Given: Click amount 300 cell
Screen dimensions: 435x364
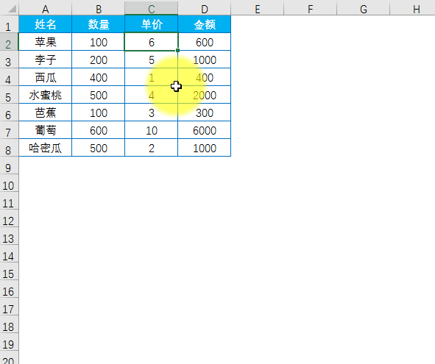Looking at the screenshot, I should (204, 113).
